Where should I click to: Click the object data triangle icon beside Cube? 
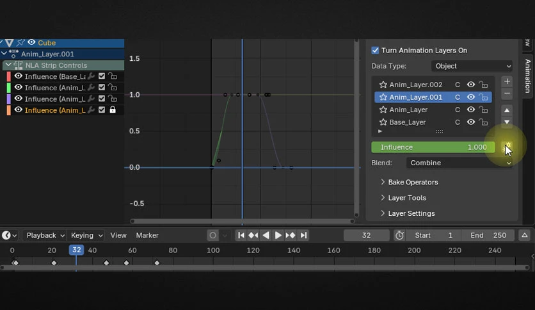pos(9,43)
